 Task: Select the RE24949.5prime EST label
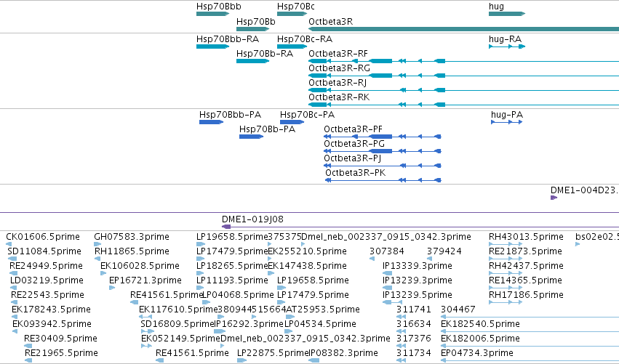click(x=46, y=266)
